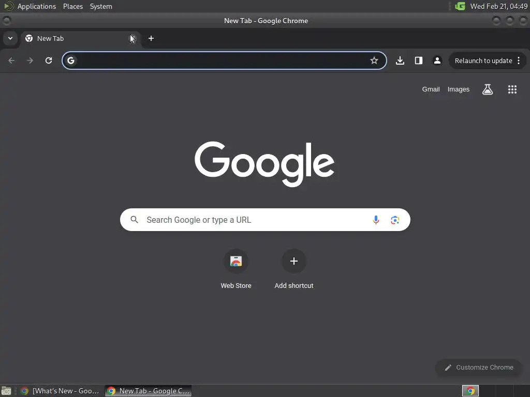Open Search Labs flask icon
530x397 pixels.
tap(488, 89)
